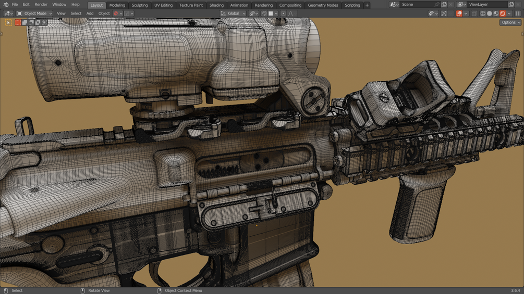Select the Tweak select tool
Image resolution: width=524 pixels, height=294 pixels.
click(x=8, y=22)
